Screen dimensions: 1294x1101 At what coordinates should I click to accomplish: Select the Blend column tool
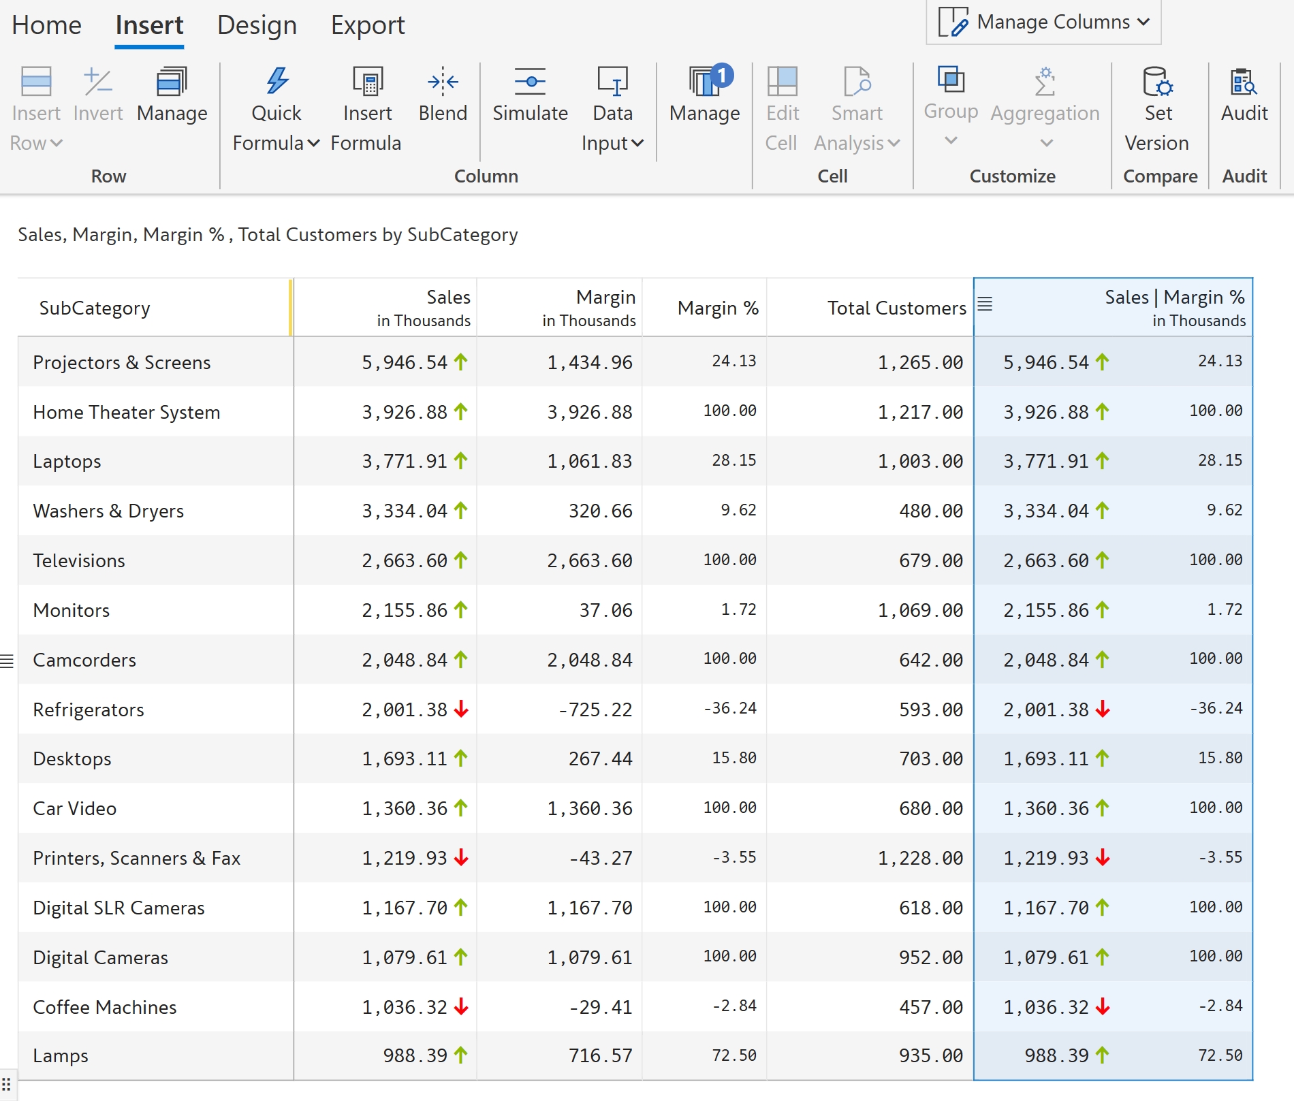pos(443,82)
